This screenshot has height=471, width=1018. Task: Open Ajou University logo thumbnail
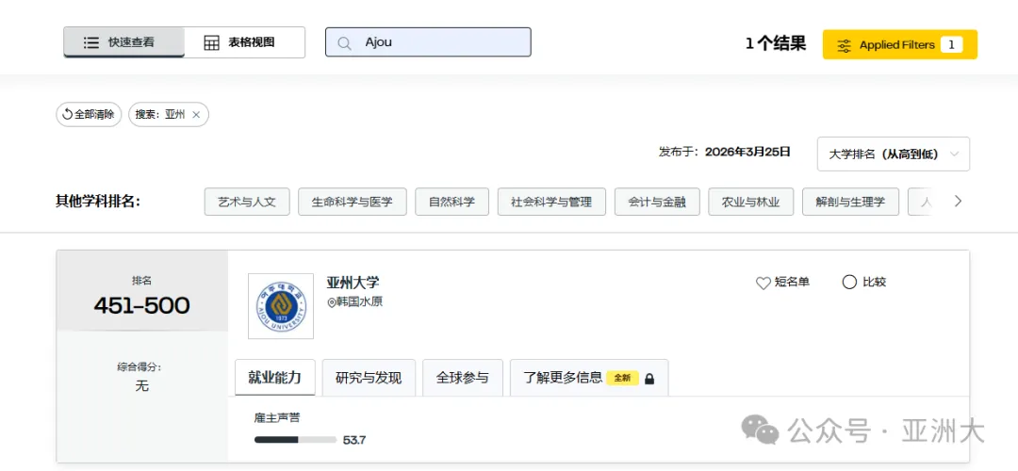pyautogui.click(x=281, y=306)
